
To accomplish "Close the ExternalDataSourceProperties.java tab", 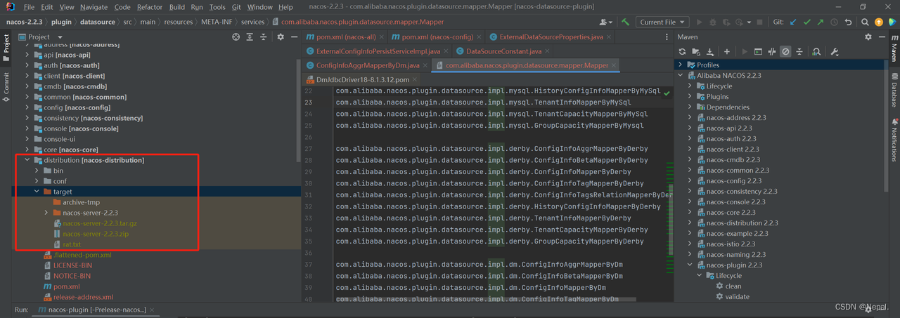I will [608, 37].
